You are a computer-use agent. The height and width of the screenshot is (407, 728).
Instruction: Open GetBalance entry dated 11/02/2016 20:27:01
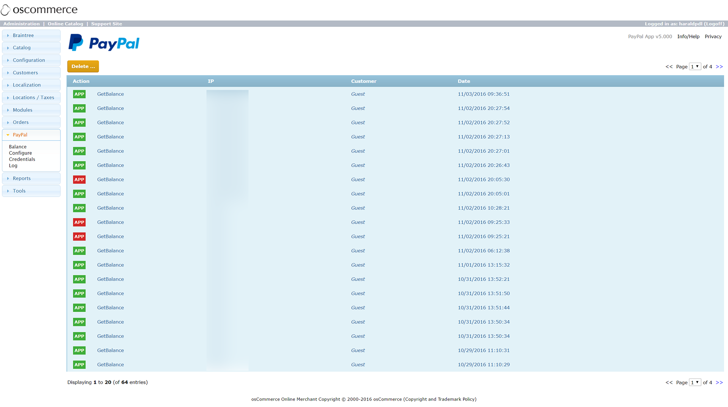coord(110,151)
